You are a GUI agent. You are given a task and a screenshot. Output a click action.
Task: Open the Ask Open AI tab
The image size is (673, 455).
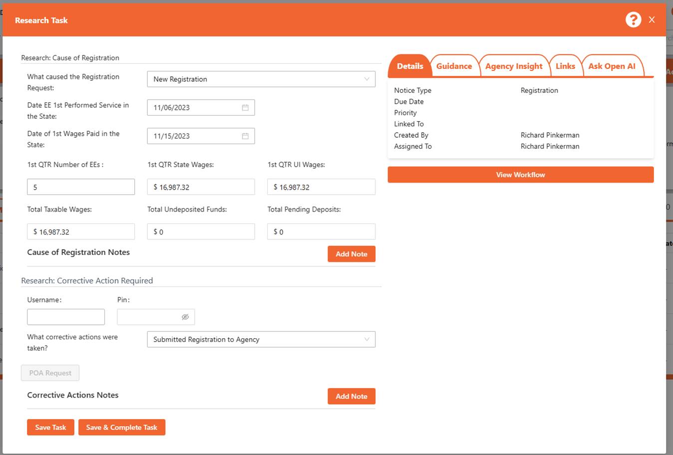[x=613, y=66]
